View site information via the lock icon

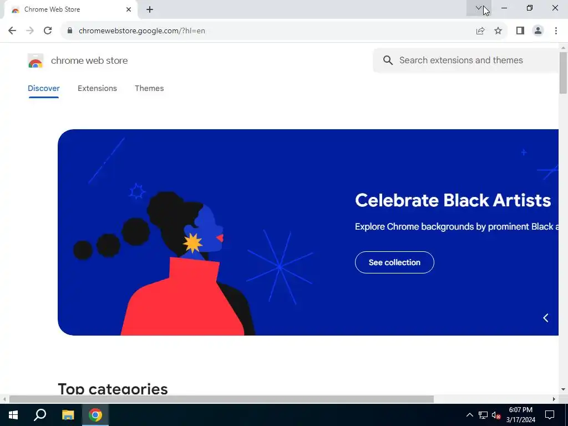(70, 31)
